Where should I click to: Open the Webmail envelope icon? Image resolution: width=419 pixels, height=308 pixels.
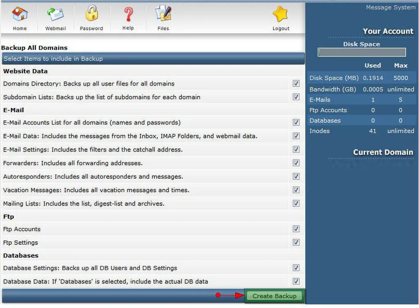[55, 14]
